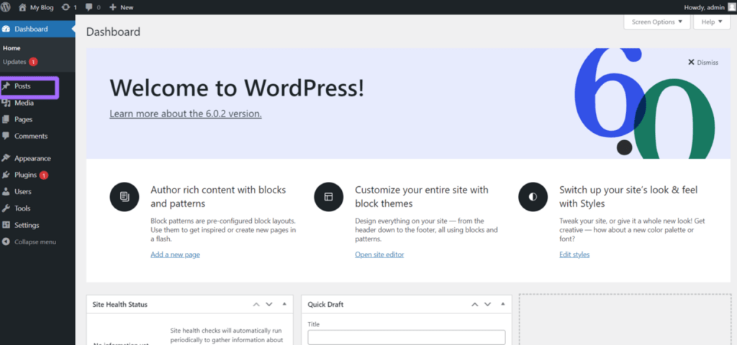Click the Settings sliders icon

tap(6, 225)
